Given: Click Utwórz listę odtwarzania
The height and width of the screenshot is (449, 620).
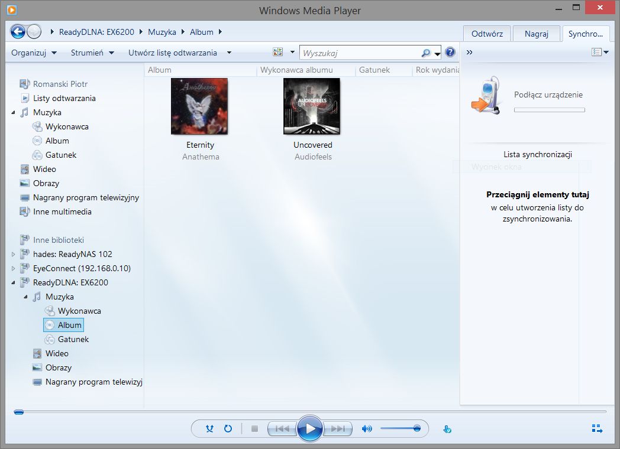Looking at the screenshot, I should 173,53.
